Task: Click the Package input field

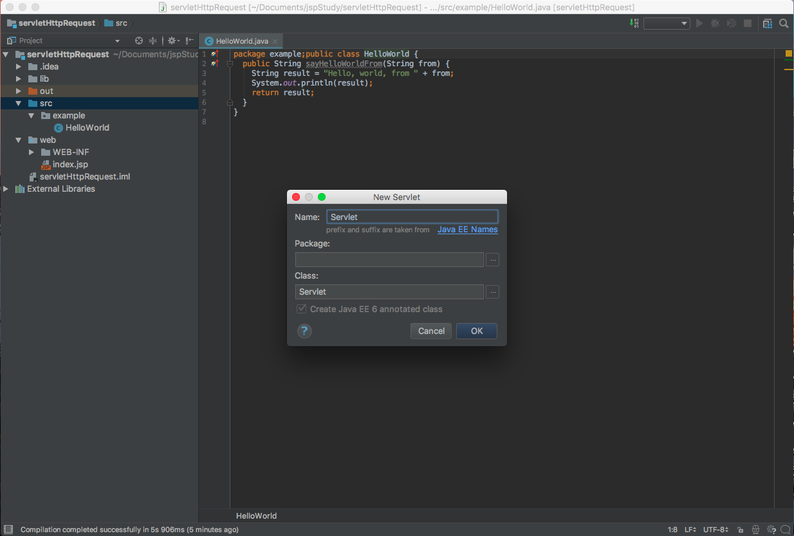Action: click(389, 260)
